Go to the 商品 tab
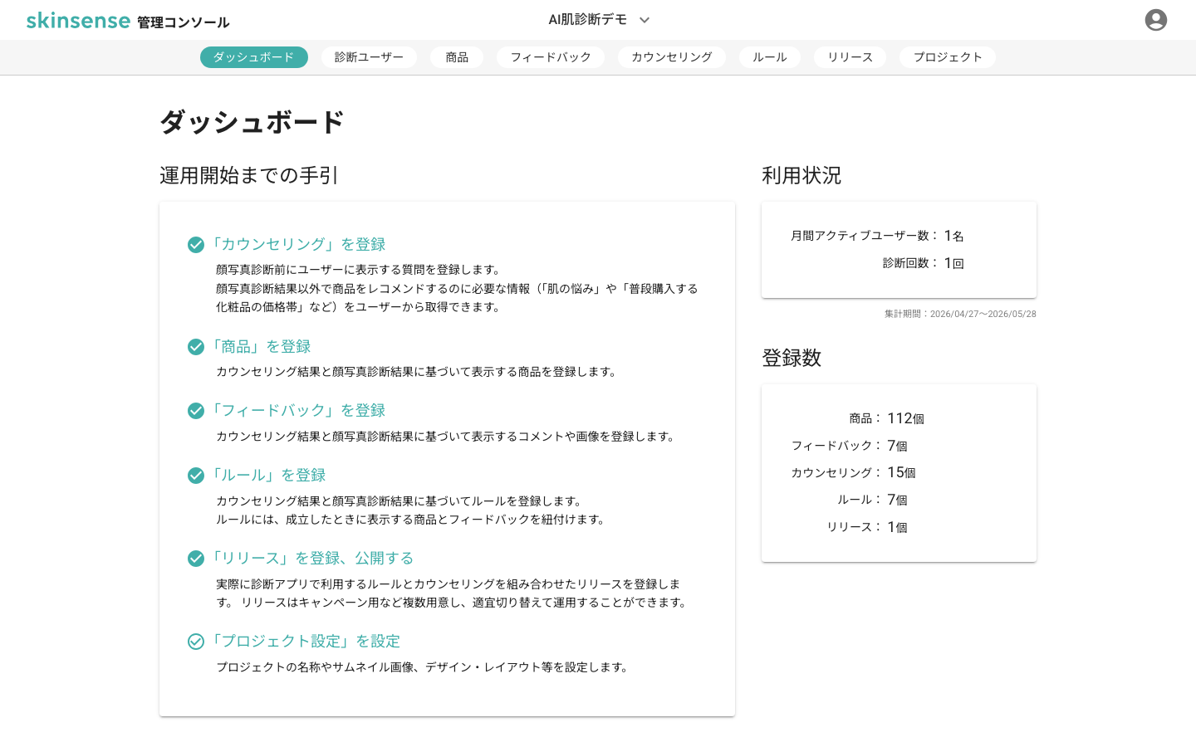 pos(457,57)
